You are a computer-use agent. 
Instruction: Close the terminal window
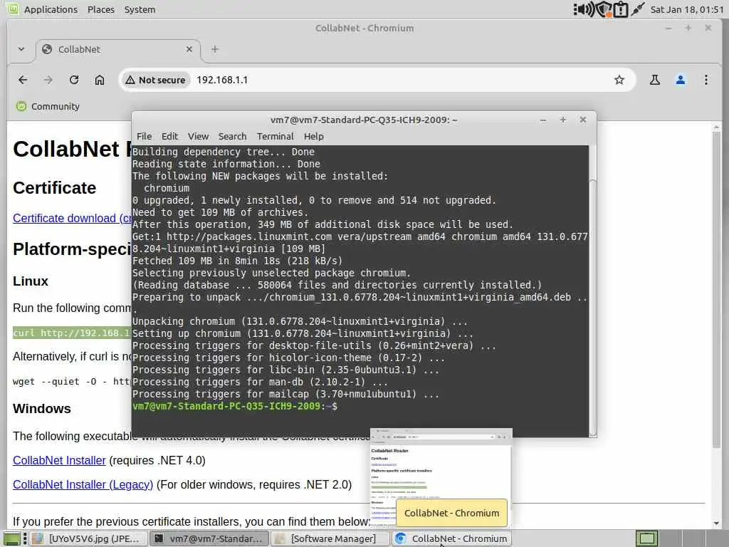pyautogui.click(x=583, y=120)
